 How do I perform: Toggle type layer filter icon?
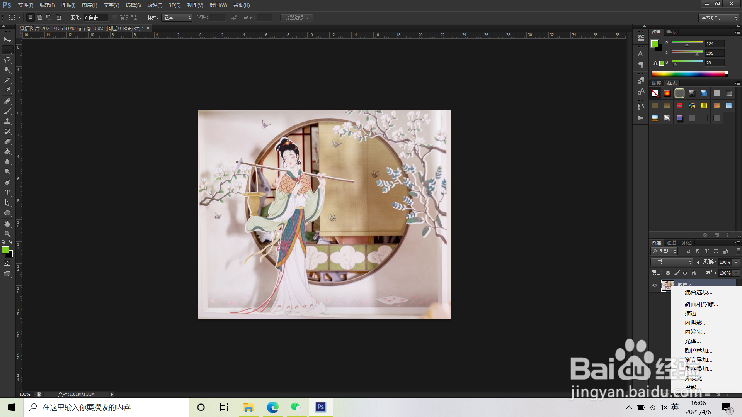point(707,251)
